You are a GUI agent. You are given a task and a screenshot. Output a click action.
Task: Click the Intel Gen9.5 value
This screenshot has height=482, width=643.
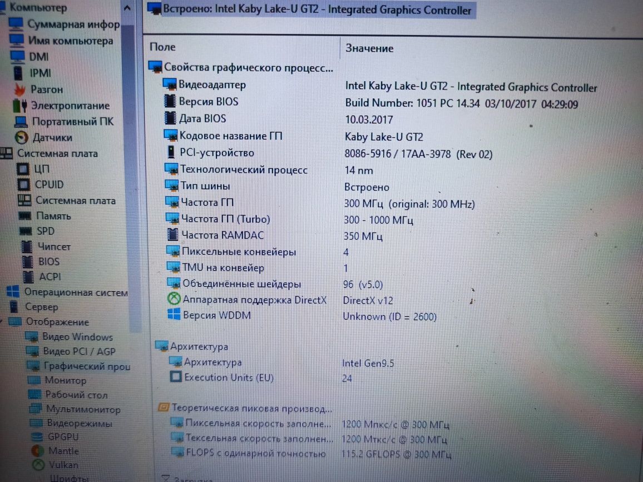click(368, 363)
